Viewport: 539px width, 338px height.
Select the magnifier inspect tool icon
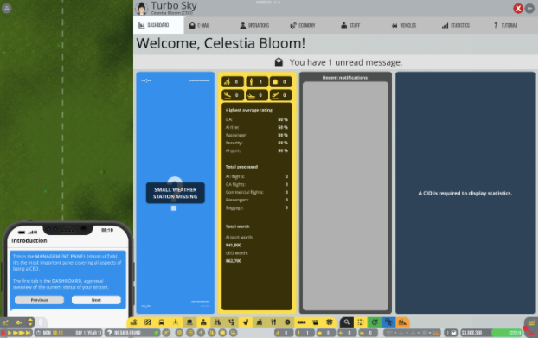346,322
